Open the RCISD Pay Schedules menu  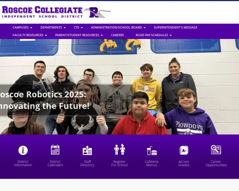click(x=154, y=35)
